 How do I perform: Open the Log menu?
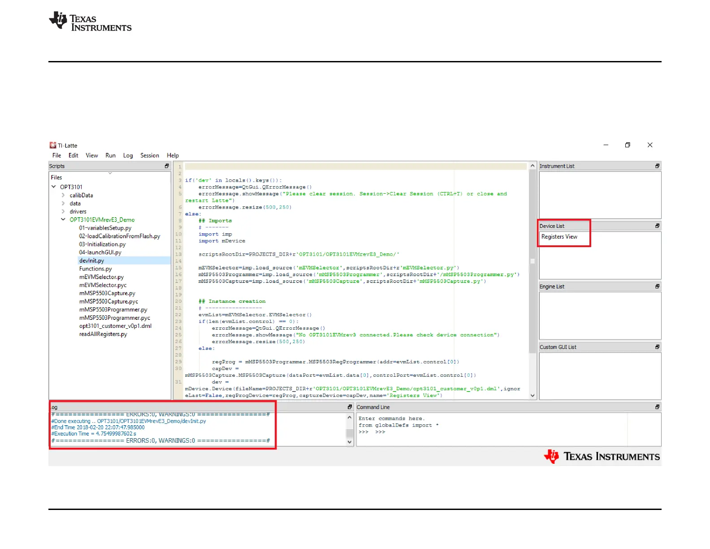tap(128, 156)
